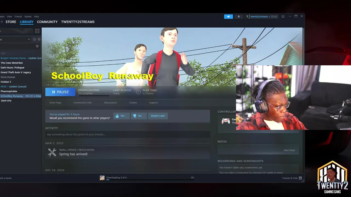Click the play time clock icon
The width and height of the screenshot is (351, 197).
[138, 92]
